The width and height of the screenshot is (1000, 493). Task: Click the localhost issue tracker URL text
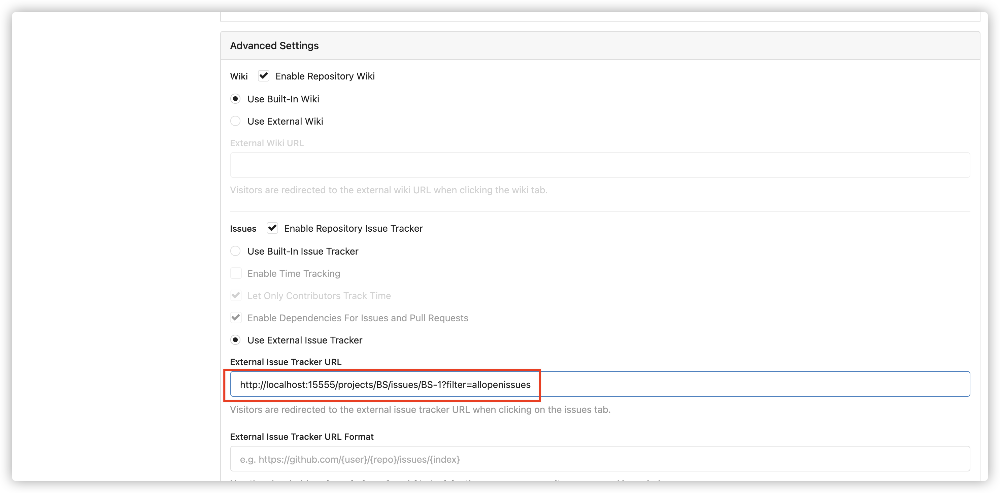tap(385, 385)
